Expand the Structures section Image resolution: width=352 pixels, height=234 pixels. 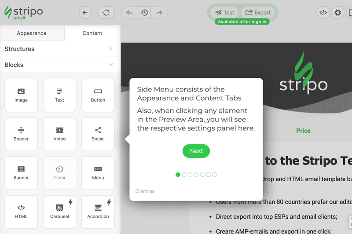(60, 49)
